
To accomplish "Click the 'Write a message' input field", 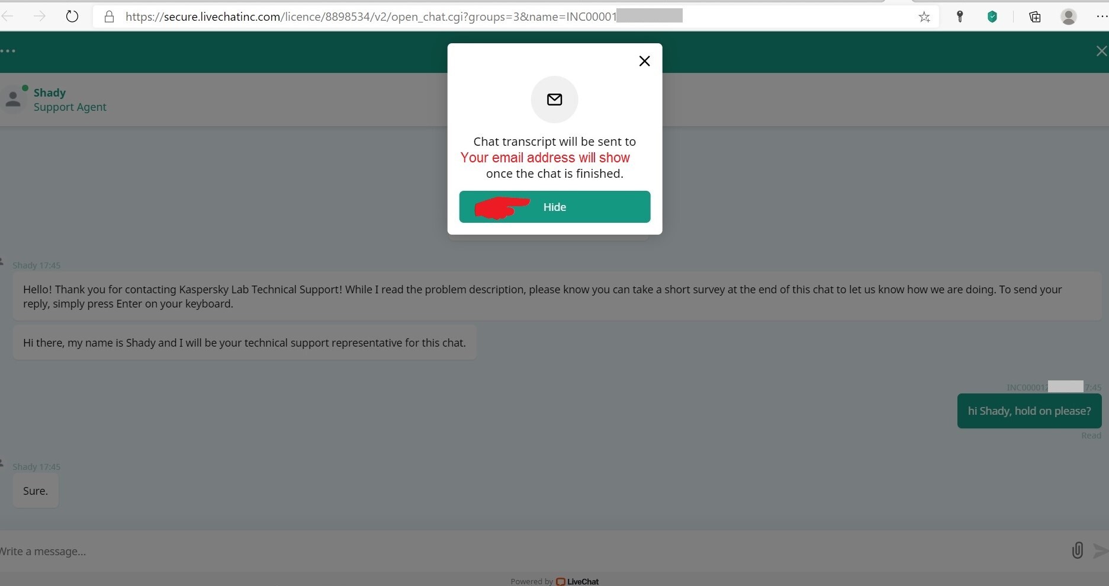I will pos(530,551).
